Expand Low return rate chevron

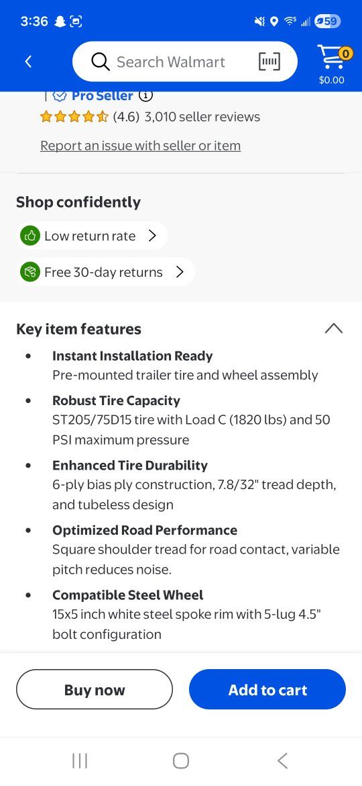[152, 236]
